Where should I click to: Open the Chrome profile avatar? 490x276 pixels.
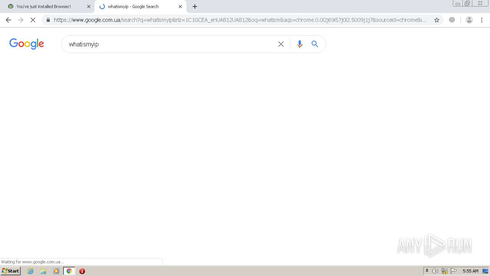[x=469, y=20]
